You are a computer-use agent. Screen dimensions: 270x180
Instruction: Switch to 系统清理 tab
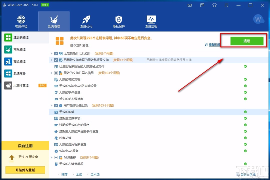[54, 21]
